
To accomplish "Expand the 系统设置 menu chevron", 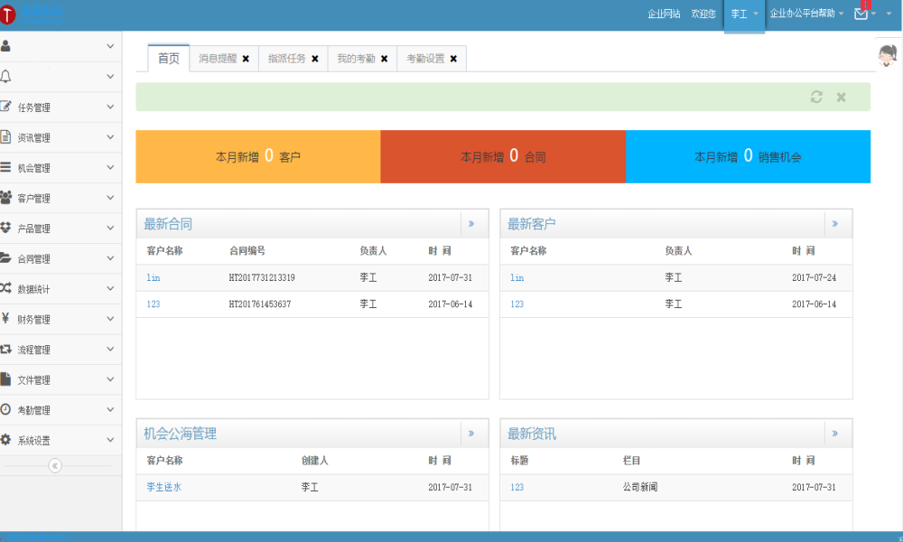I will tap(110, 440).
